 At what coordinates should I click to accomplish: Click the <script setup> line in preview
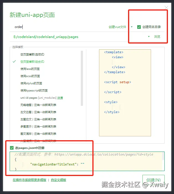point(118,82)
